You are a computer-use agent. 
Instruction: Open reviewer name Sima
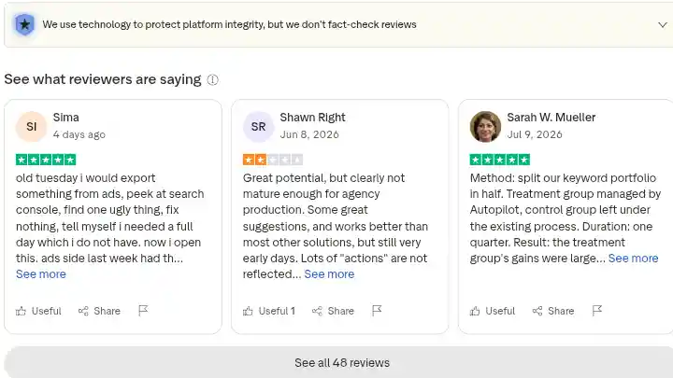click(65, 118)
